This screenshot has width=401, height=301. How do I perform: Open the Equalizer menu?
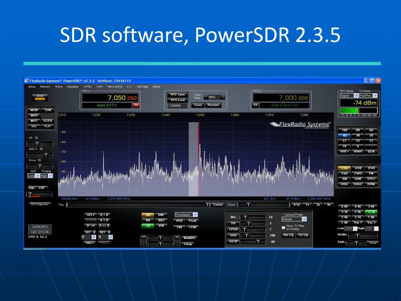pos(73,87)
